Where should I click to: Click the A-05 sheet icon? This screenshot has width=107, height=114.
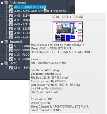tap(11, 29)
